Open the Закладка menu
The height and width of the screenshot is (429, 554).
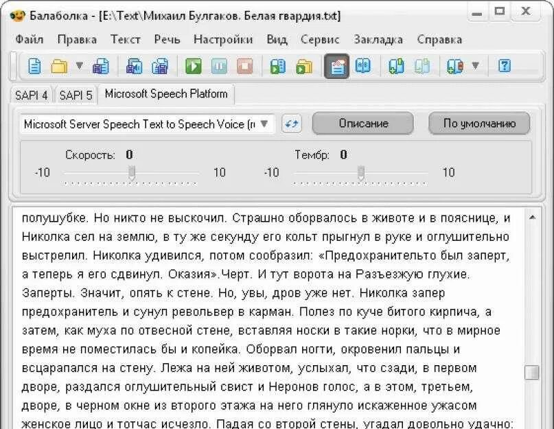(x=378, y=39)
